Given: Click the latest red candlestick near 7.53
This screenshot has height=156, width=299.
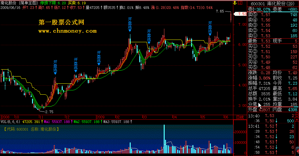Looking at the screenshot, I should pos(231,17).
